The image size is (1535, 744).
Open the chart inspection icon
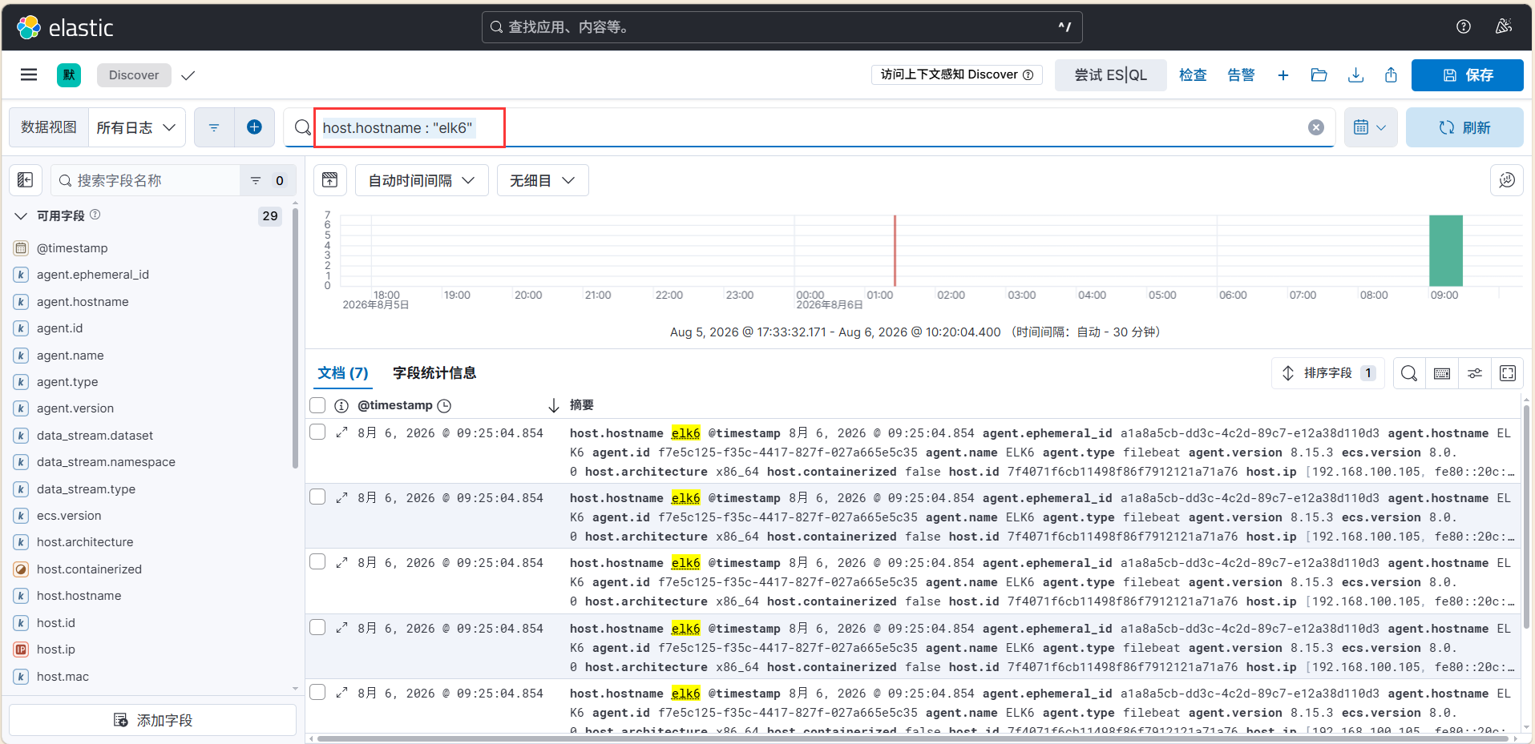[1507, 180]
